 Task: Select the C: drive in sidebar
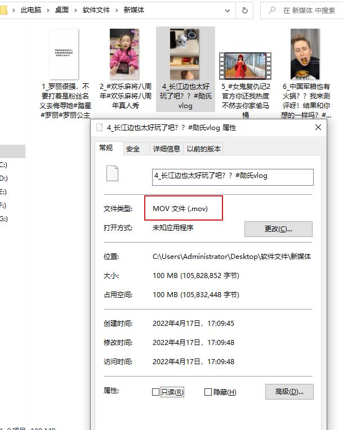(x=3, y=165)
